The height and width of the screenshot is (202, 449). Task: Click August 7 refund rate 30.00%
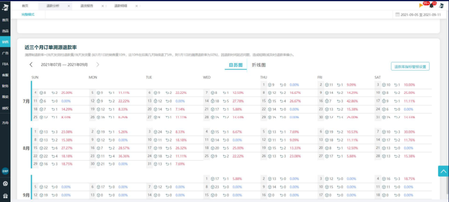(x=410, y=132)
